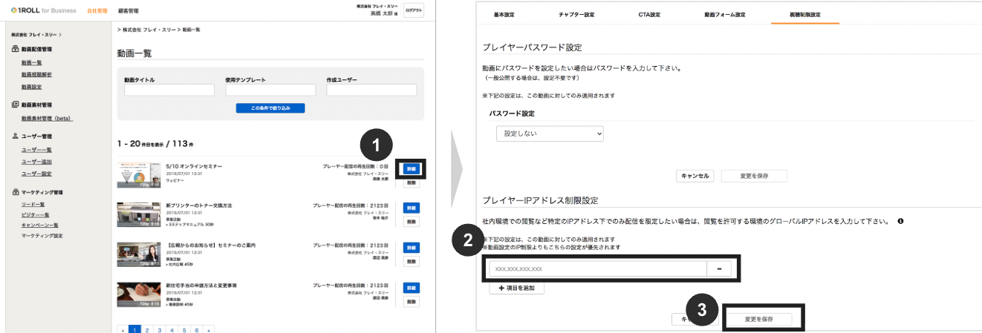Image resolution: width=982 pixels, height=333 pixels.
Task: Open 動画素材管理（beta） link
Action: [47, 118]
